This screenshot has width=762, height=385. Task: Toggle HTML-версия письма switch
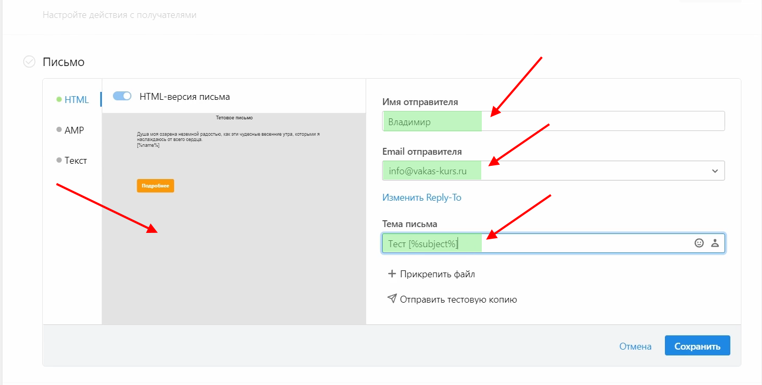[x=122, y=96]
